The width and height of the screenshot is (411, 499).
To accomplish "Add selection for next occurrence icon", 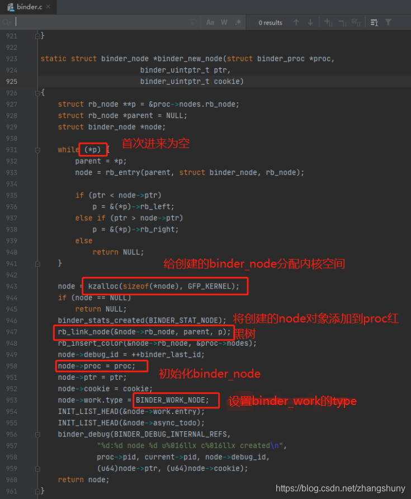I will [328, 22].
